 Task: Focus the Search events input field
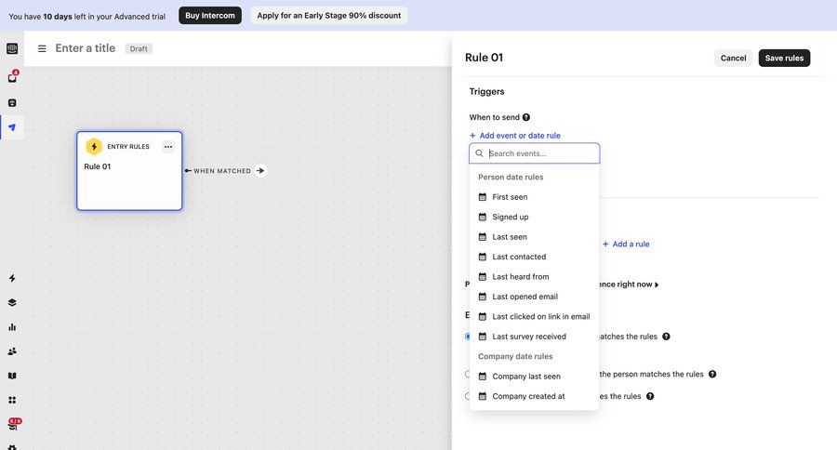535,153
